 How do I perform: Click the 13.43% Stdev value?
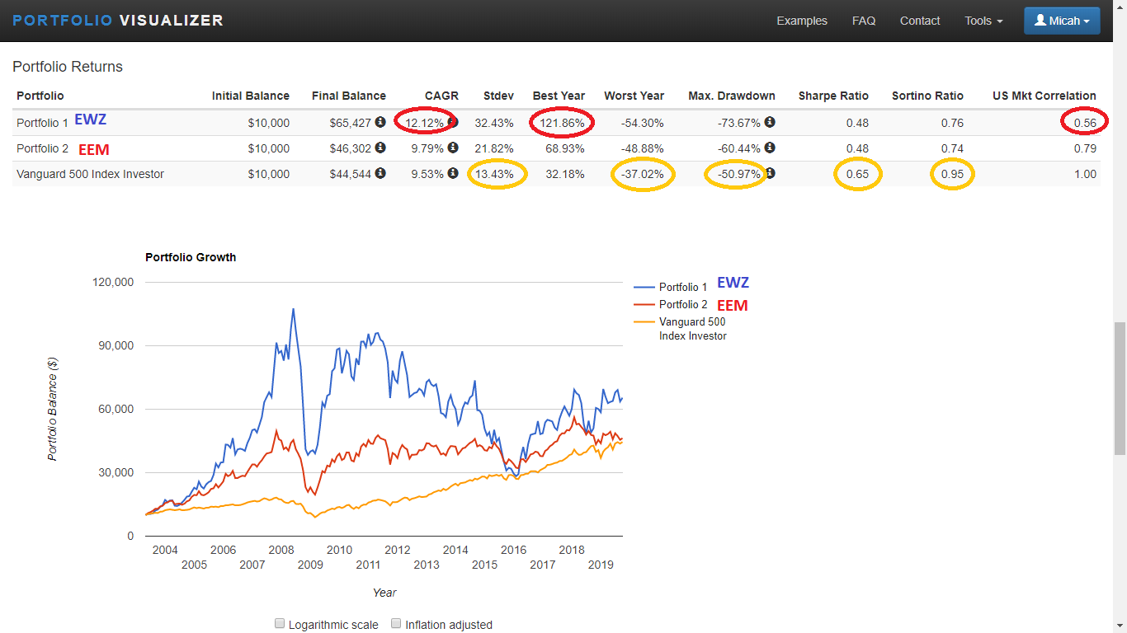[494, 174]
